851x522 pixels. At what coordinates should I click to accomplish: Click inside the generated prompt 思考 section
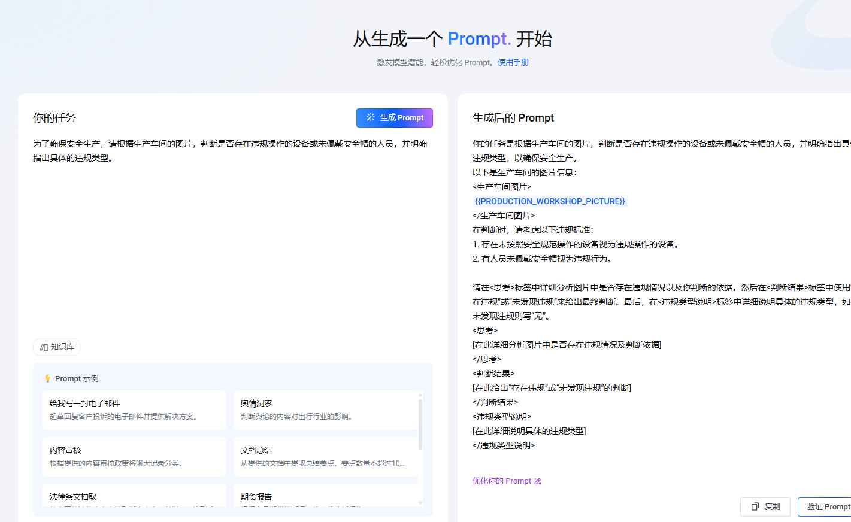(x=567, y=345)
